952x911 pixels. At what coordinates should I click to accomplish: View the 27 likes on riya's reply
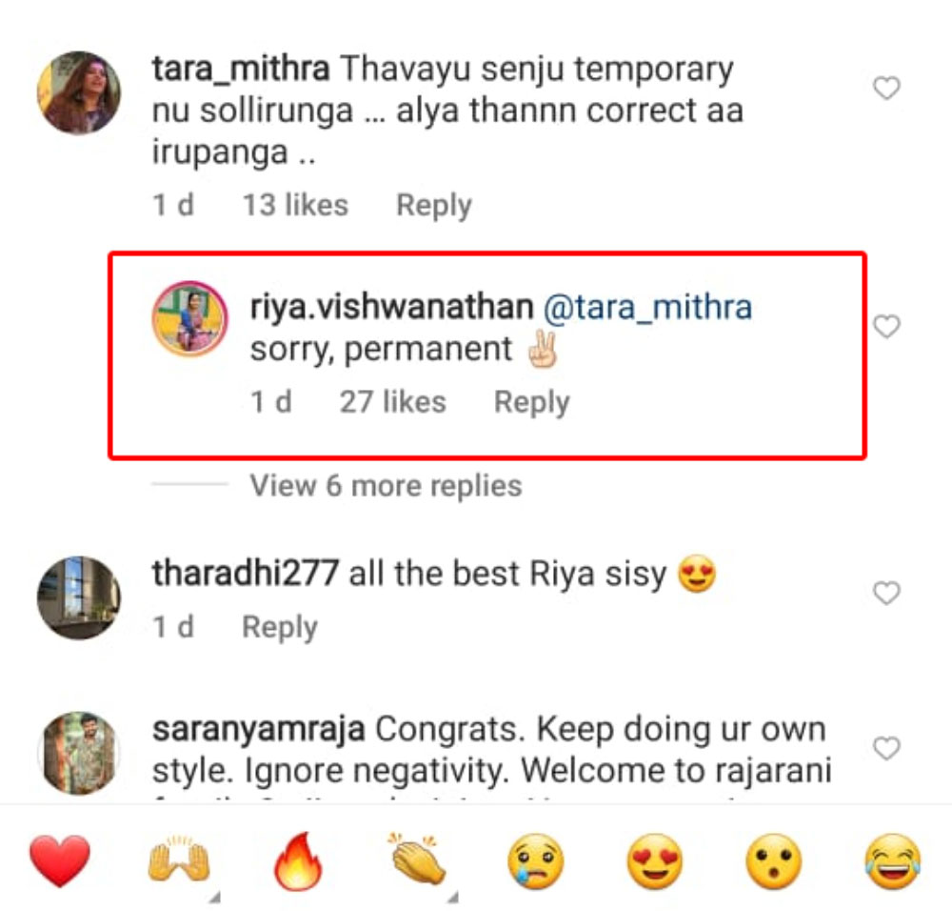393,402
